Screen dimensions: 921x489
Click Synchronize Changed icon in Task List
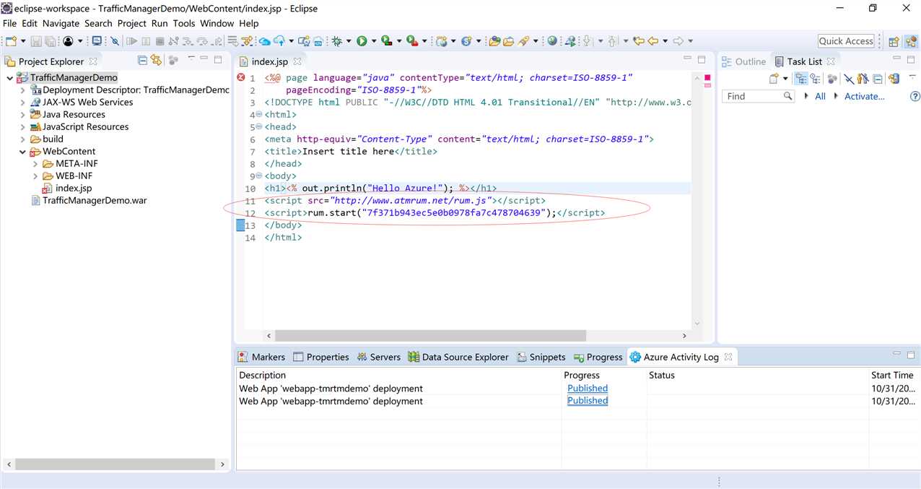(894, 79)
